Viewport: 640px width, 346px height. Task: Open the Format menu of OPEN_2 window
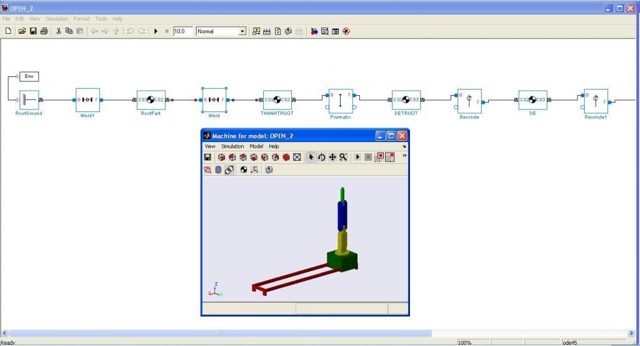(x=81, y=19)
